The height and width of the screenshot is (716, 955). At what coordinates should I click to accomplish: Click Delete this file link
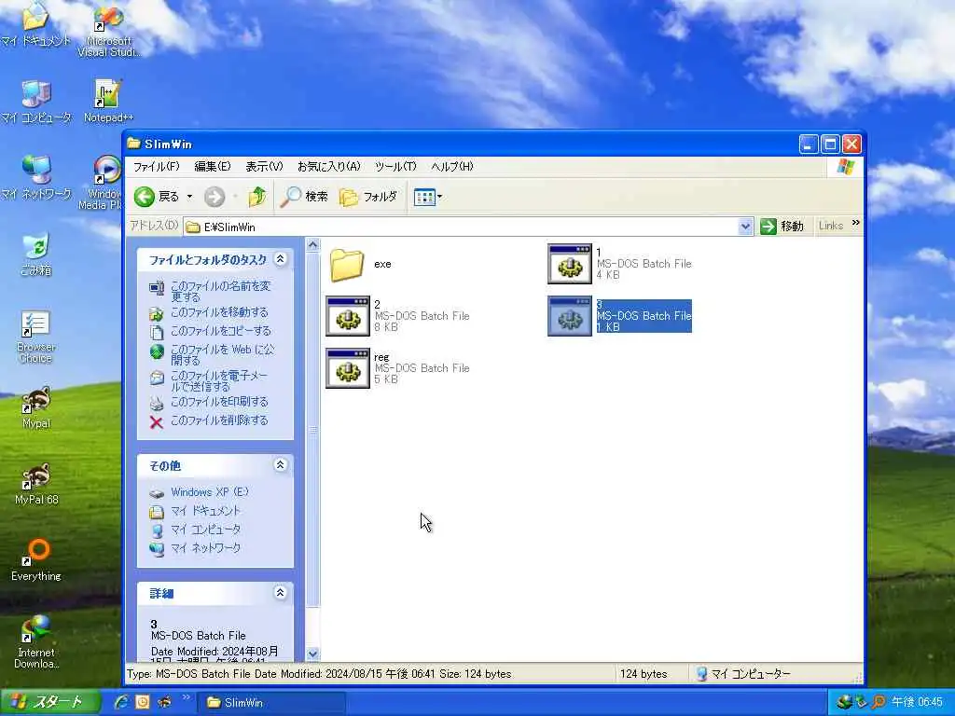pyautogui.click(x=219, y=420)
